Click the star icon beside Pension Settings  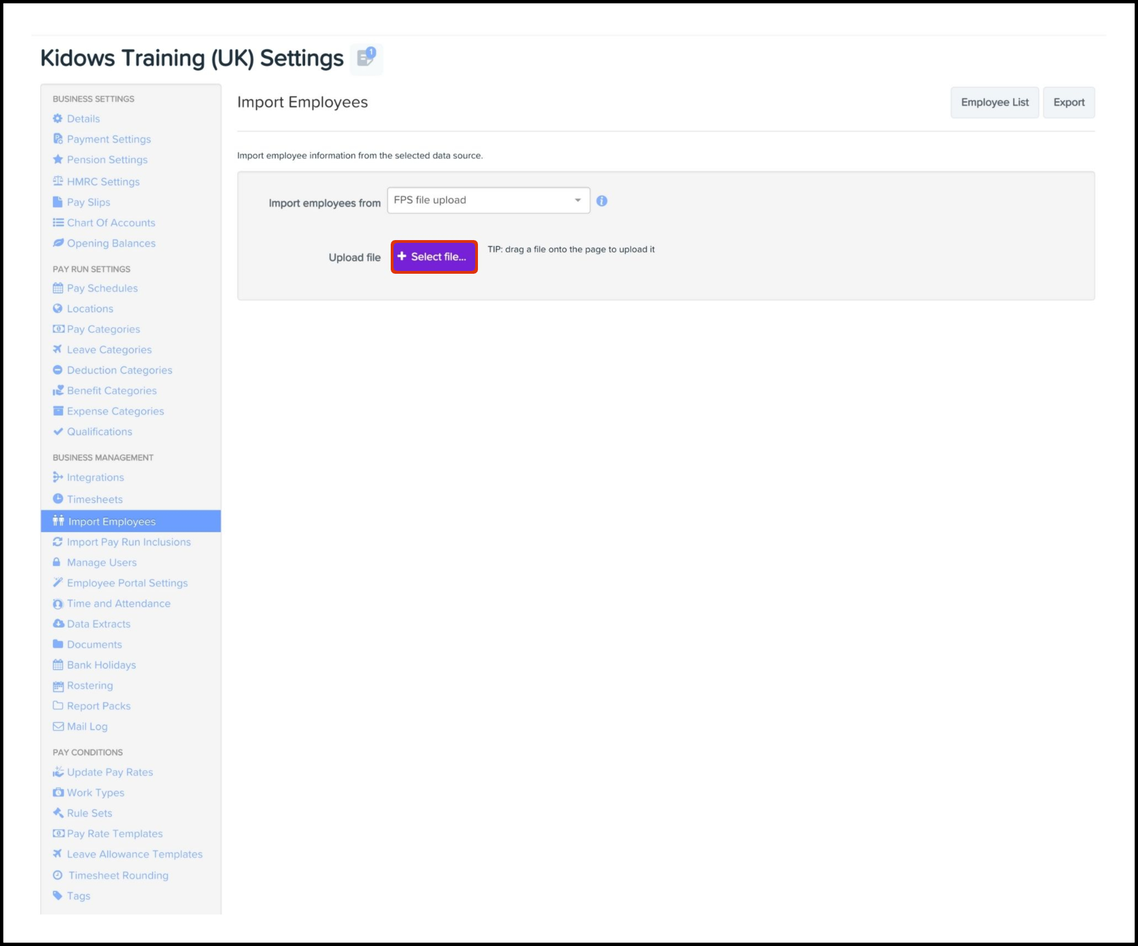pos(57,160)
